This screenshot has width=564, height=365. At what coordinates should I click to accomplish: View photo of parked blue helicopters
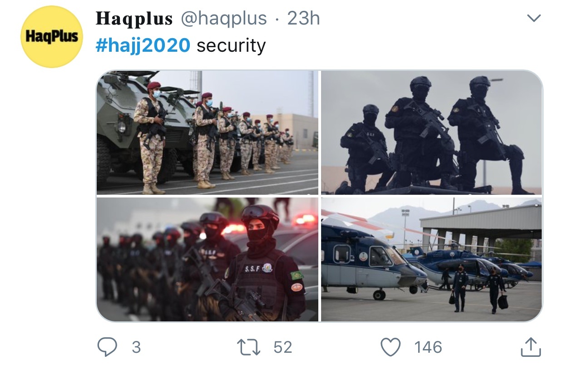(x=431, y=259)
